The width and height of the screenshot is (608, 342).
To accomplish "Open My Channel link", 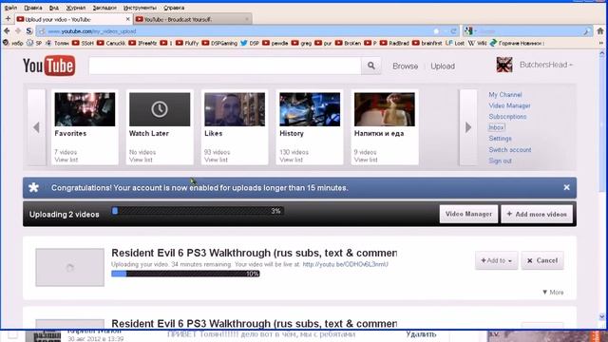I will (x=504, y=95).
